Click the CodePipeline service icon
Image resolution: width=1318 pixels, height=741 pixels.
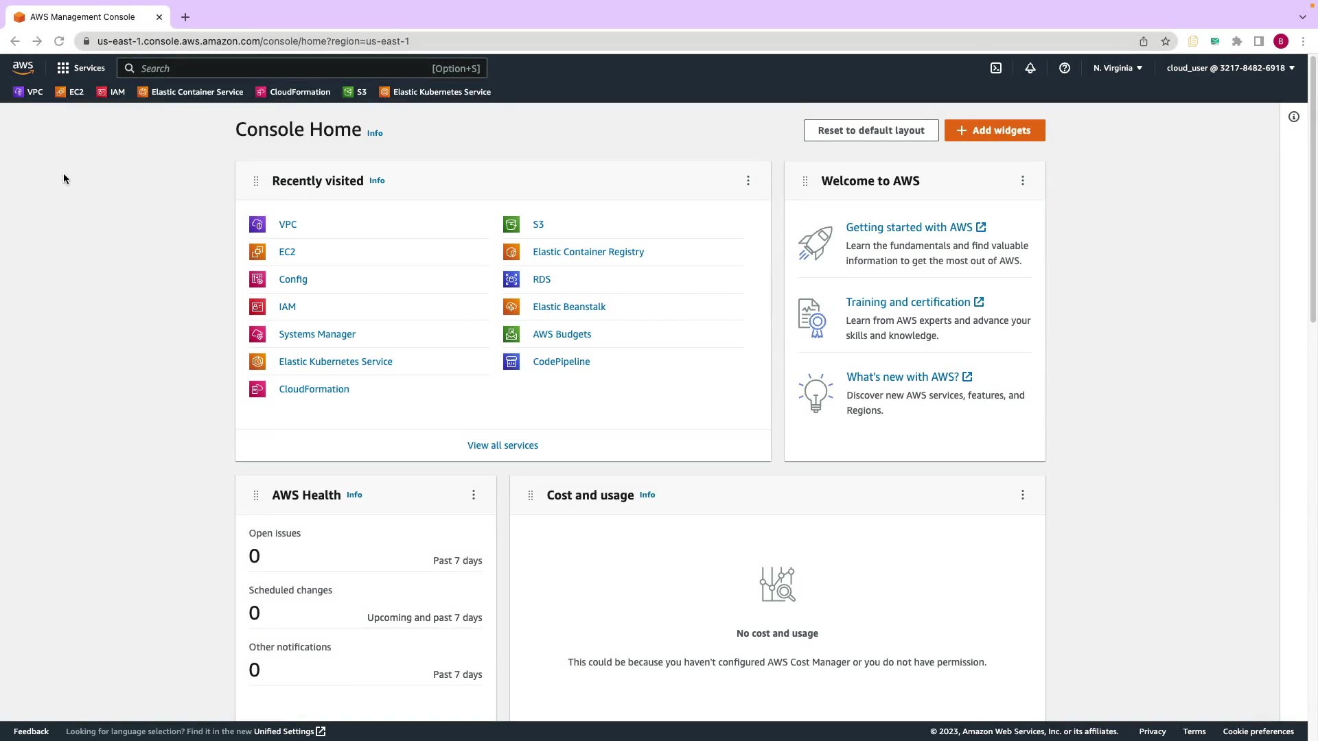[511, 362]
